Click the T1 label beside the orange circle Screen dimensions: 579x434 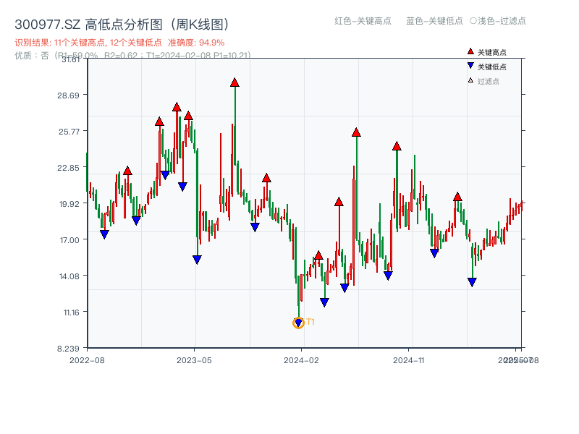point(310,320)
